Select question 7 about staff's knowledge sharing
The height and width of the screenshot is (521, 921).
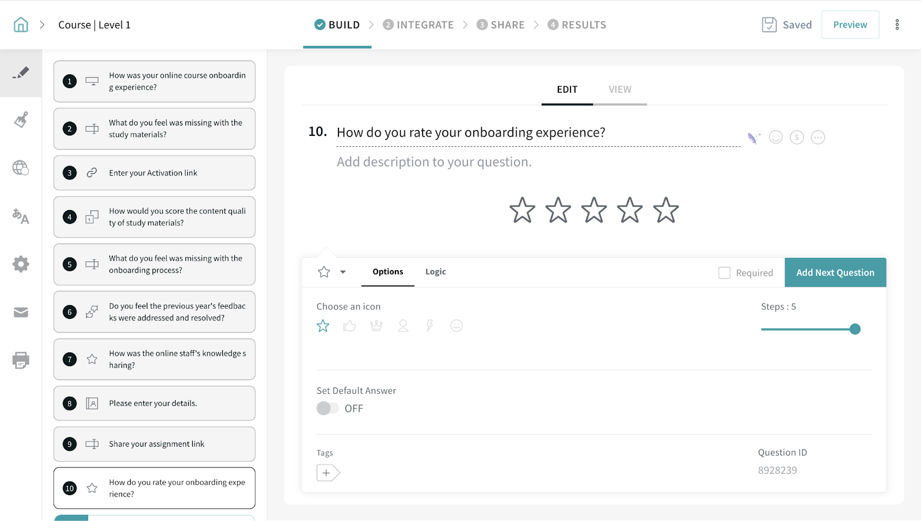(x=154, y=359)
